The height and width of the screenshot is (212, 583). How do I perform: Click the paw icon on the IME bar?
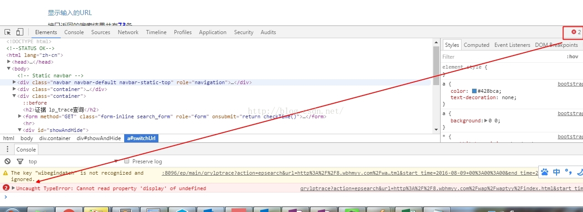545,172
